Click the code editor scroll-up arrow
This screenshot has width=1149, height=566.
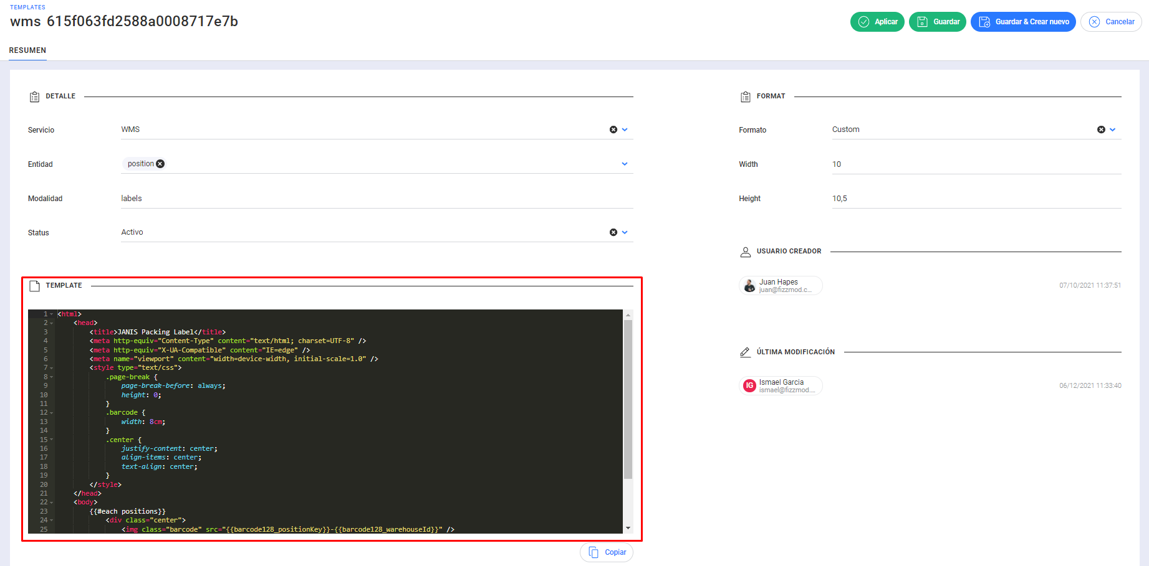tap(628, 314)
